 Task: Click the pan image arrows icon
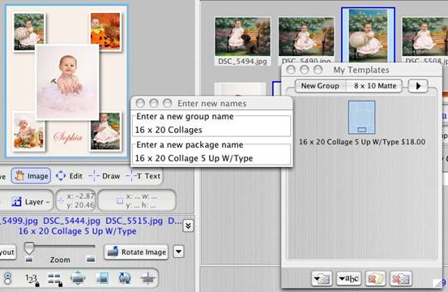78,278
